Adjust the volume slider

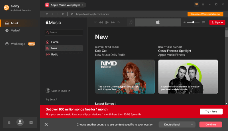click(x=193, y=22)
